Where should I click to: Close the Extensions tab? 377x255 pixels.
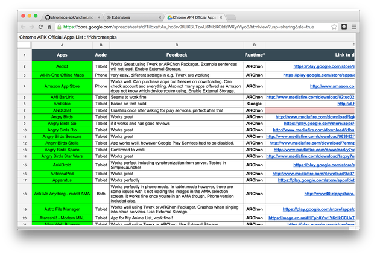point(160,17)
